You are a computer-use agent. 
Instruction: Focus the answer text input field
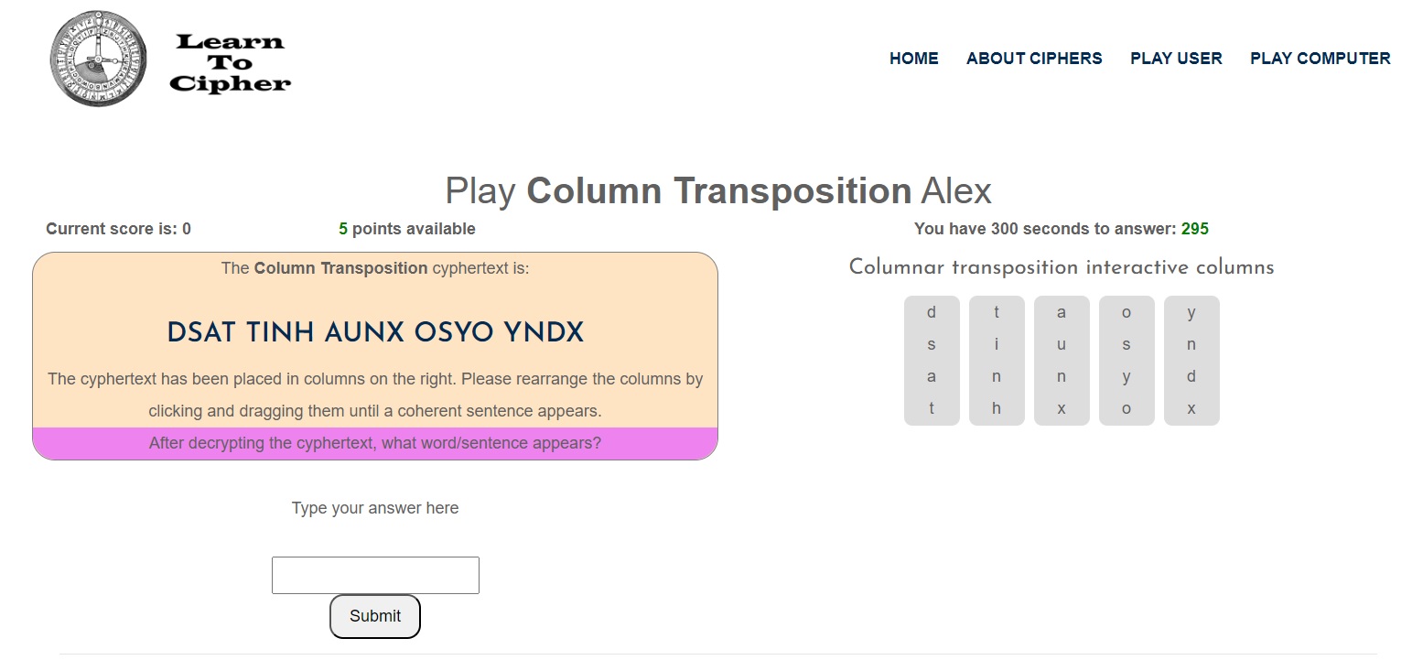tap(375, 575)
